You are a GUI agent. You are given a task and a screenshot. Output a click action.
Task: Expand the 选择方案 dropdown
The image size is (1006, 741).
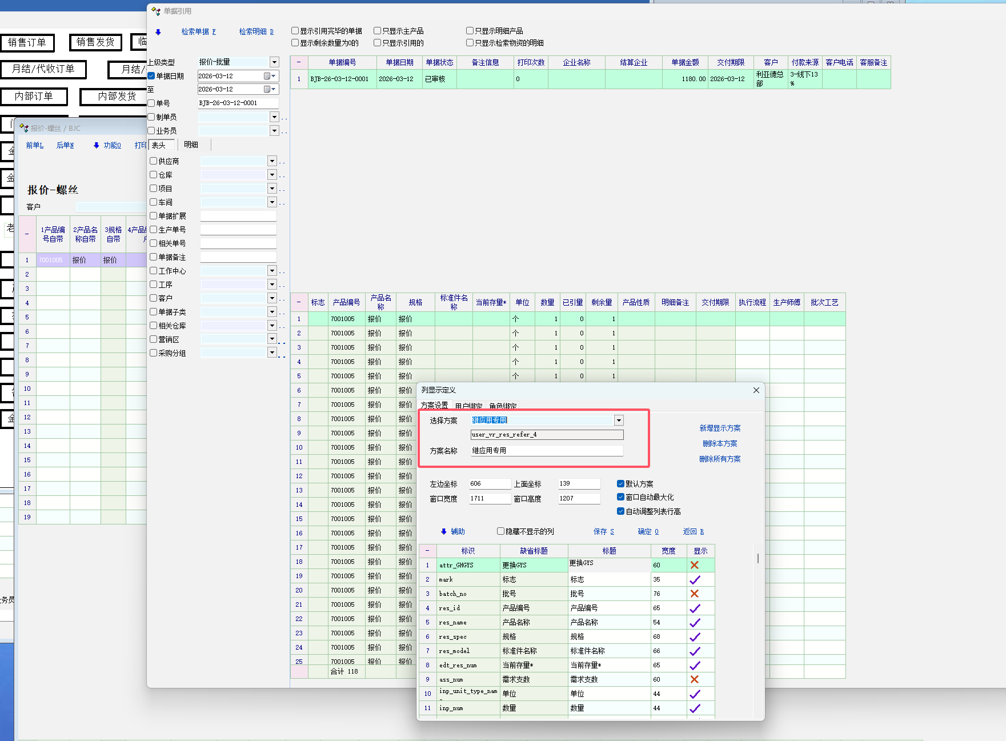tap(619, 420)
